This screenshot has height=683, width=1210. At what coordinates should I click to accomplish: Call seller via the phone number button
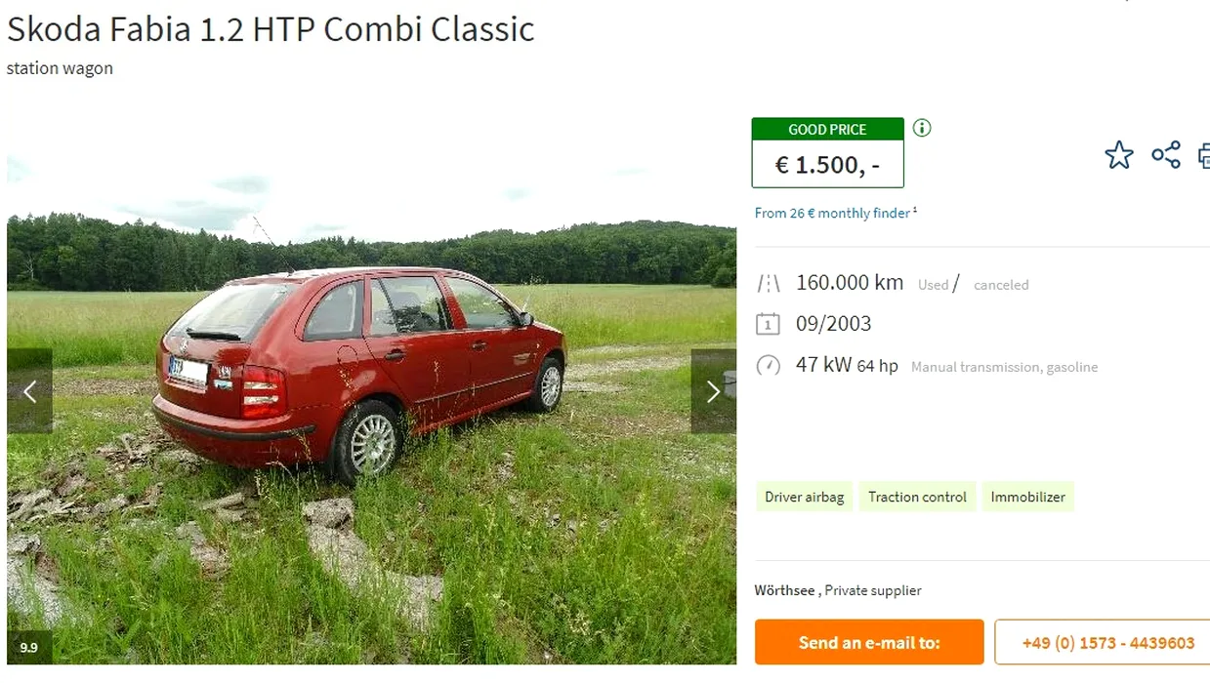pyautogui.click(x=1104, y=642)
